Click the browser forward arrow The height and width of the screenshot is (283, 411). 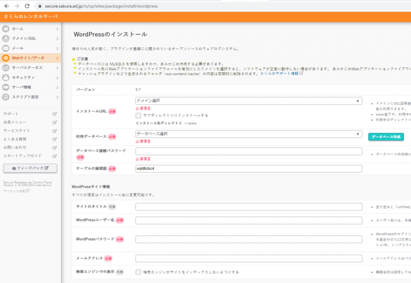[x=17, y=6]
